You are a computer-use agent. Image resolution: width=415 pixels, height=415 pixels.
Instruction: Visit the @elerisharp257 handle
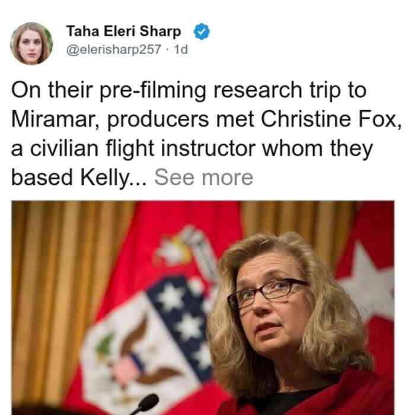pyautogui.click(x=114, y=49)
